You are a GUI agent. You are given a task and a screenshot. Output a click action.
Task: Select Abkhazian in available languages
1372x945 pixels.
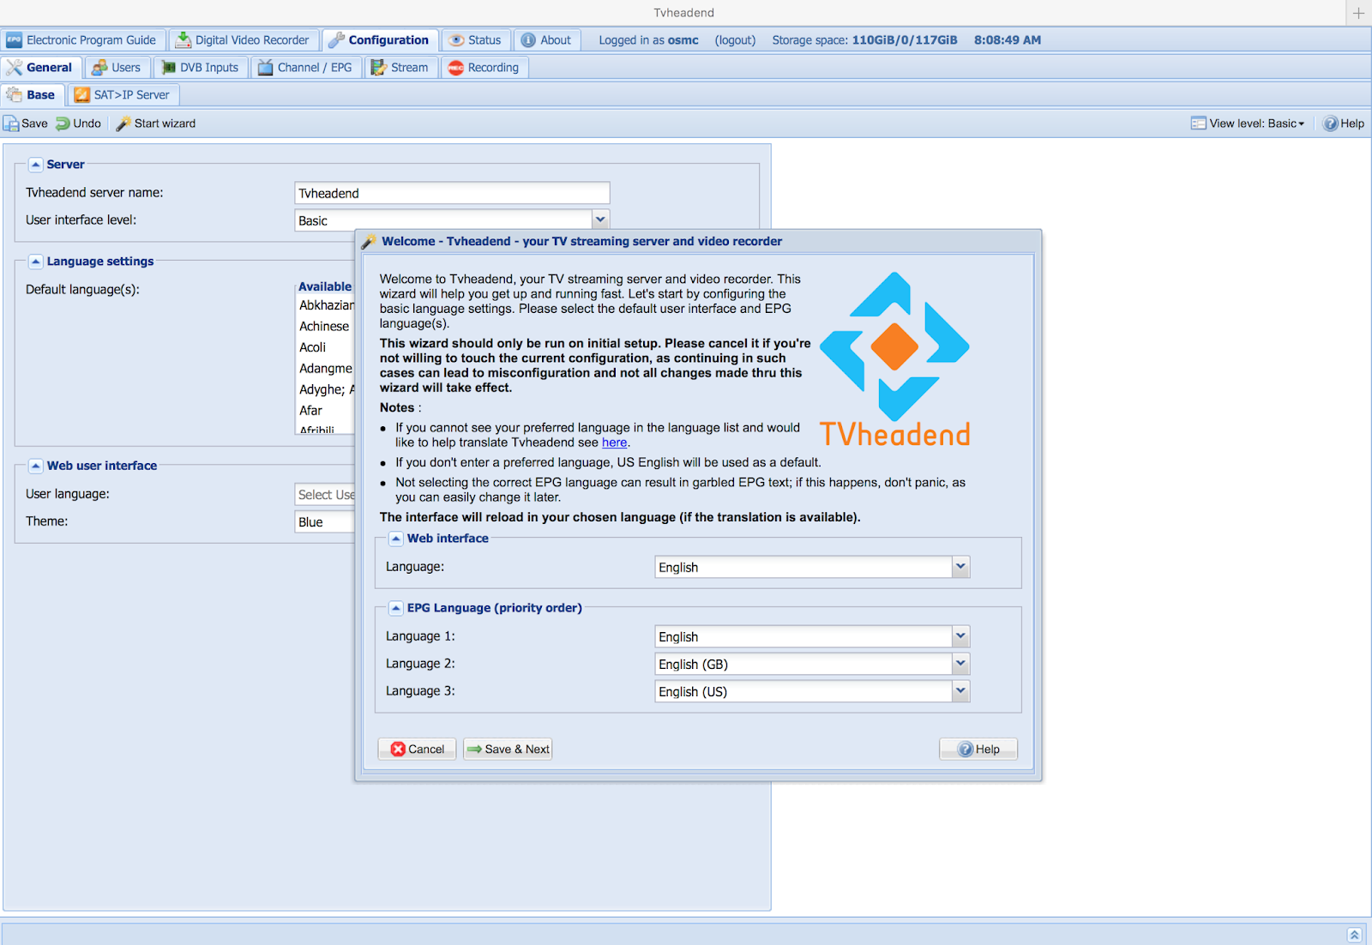pyautogui.click(x=326, y=305)
